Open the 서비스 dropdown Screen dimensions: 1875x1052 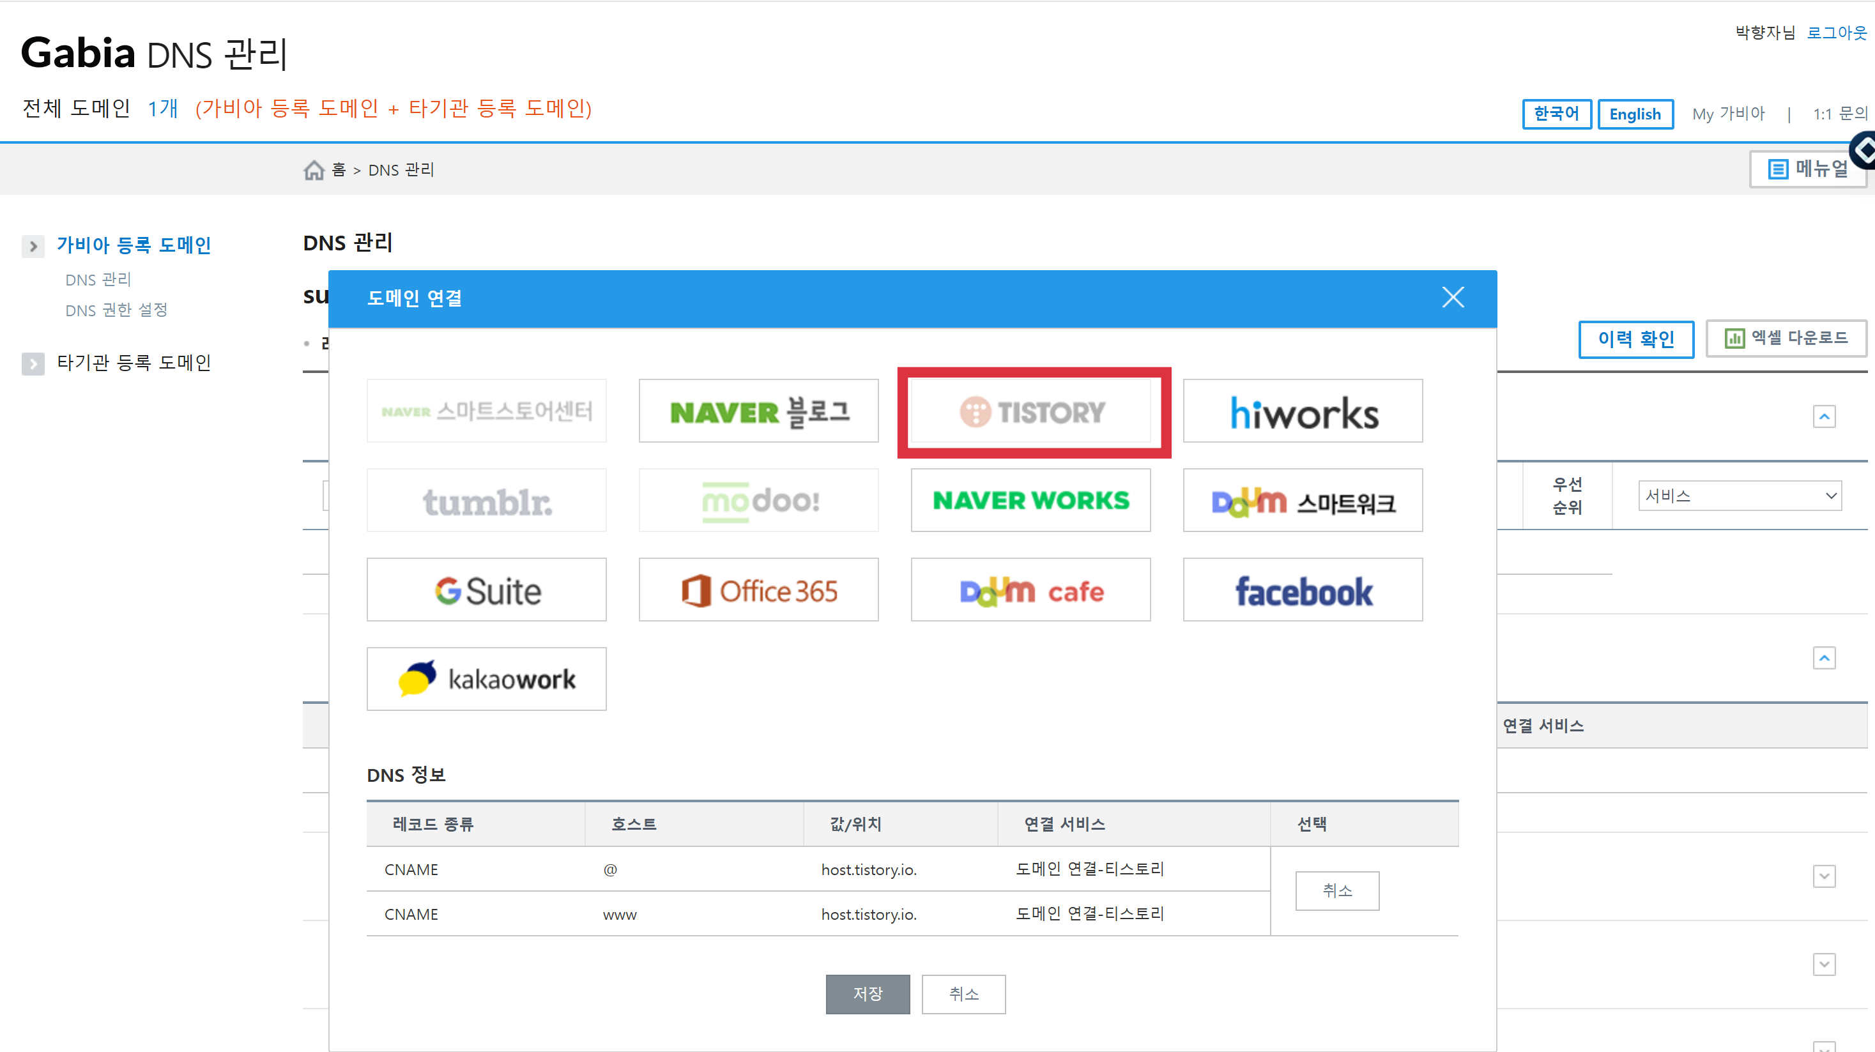point(1739,496)
